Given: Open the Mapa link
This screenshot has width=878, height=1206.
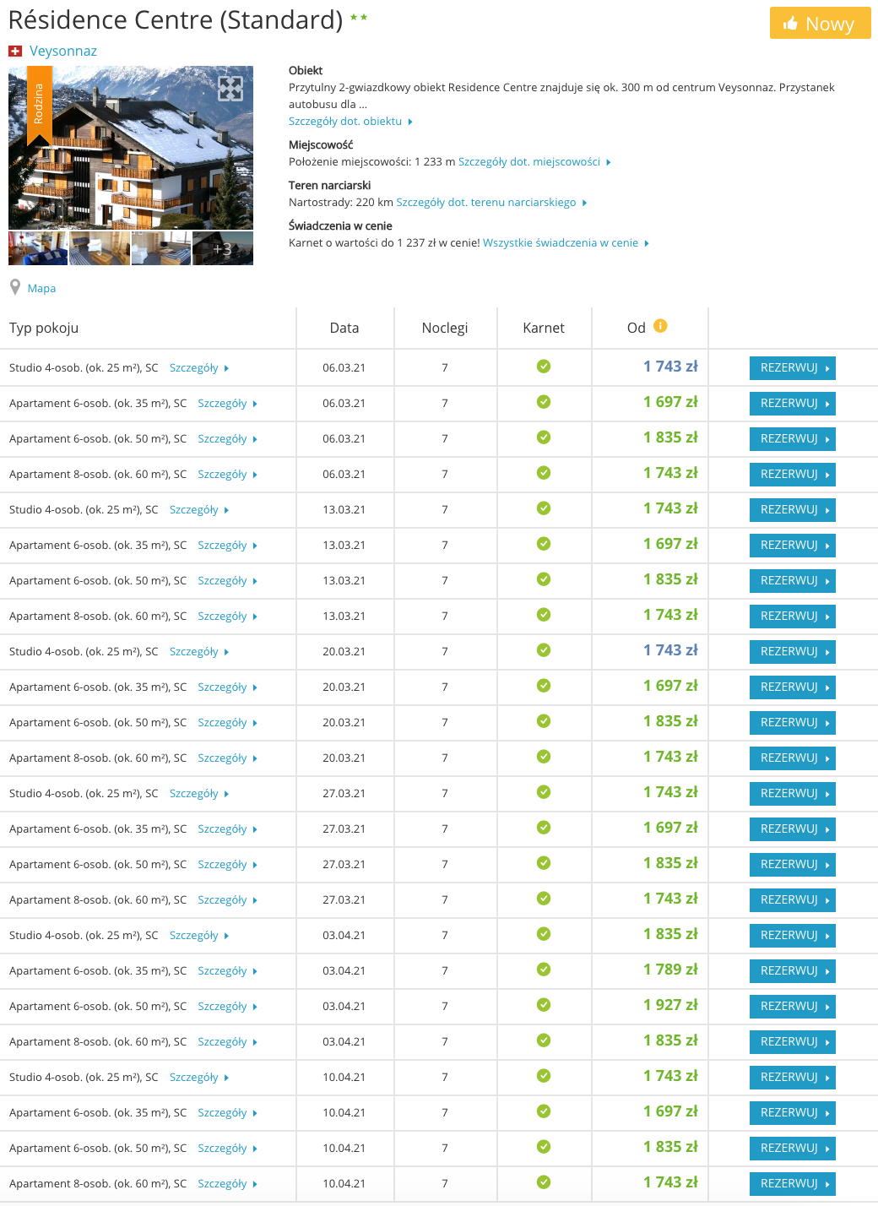Looking at the screenshot, I should 41,288.
